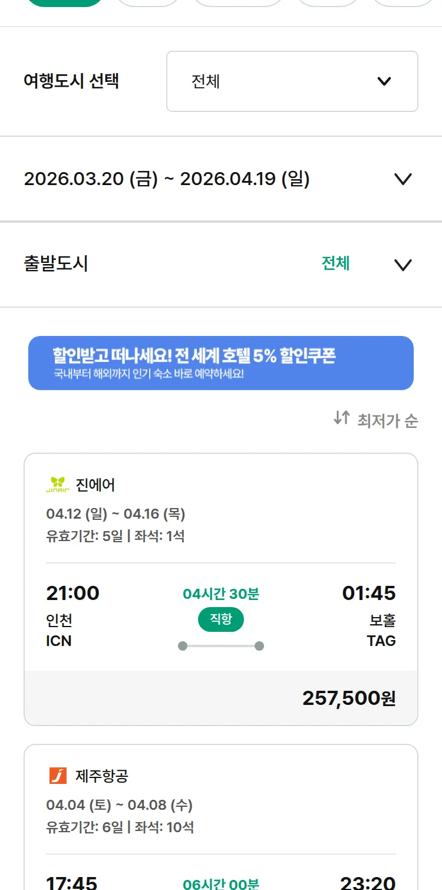Click the Jin Air butterfly logo
The width and height of the screenshot is (442, 890).
pyautogui.click(x=58, y=484)
